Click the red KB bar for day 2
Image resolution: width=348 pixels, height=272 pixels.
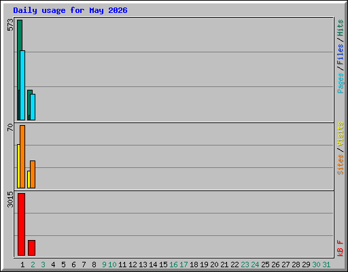31,248
